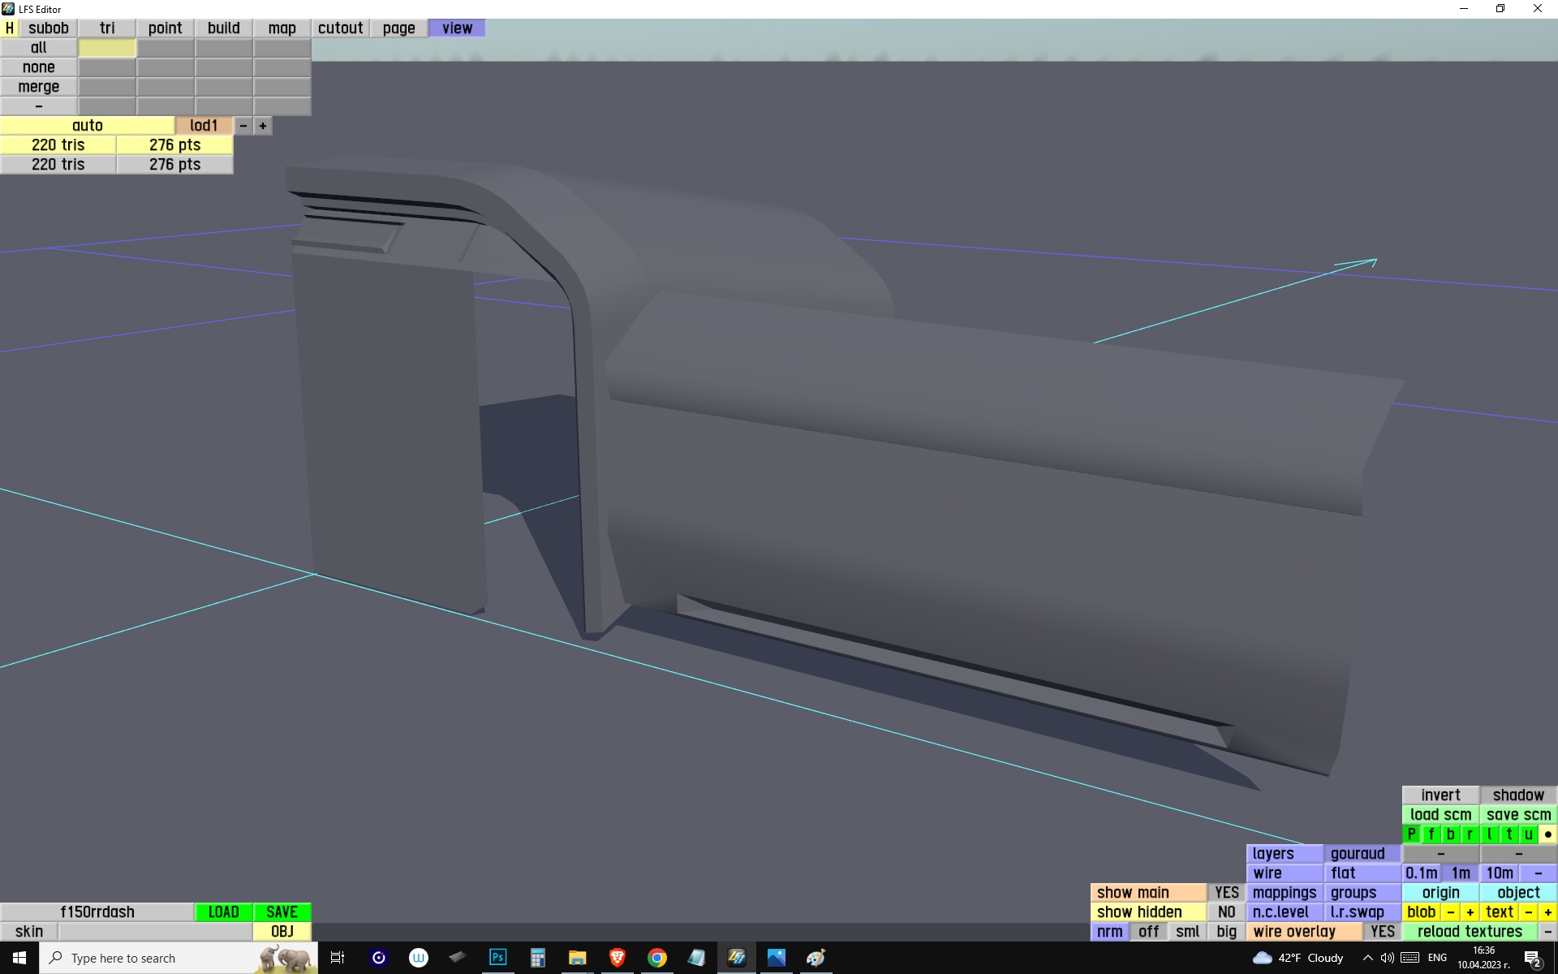The image size is (1558, 974).
Task: Select the yellow highlighted subob slot
Action: point(107,48)
